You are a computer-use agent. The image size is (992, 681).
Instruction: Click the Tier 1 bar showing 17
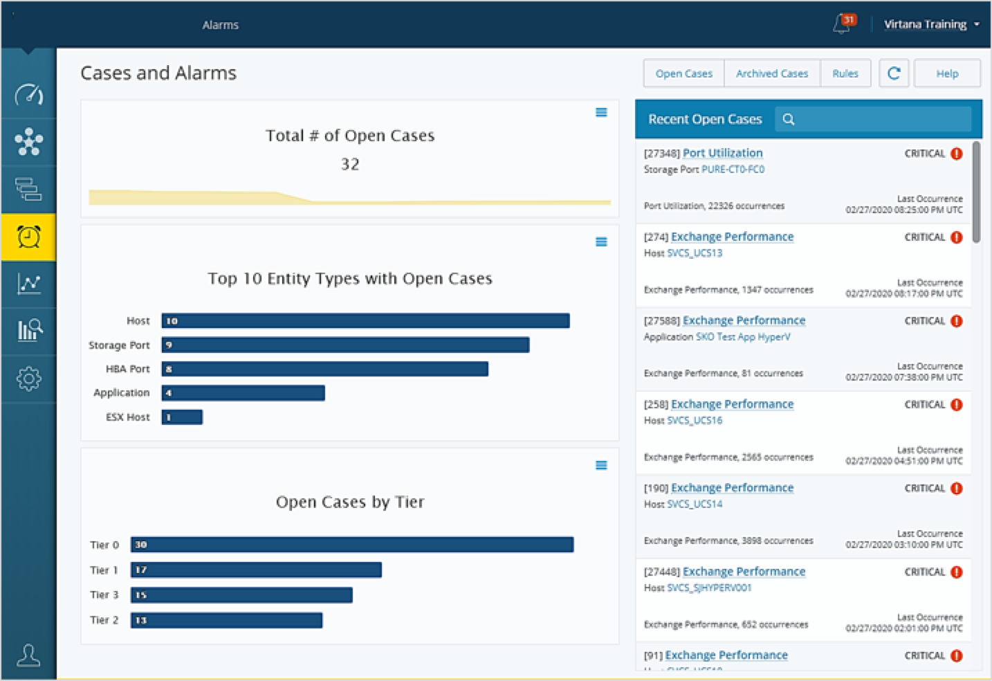click(256, 570)
